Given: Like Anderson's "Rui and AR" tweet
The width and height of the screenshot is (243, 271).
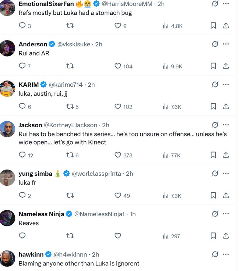Looking at the screenshot, I should click(x=118, y=66).
